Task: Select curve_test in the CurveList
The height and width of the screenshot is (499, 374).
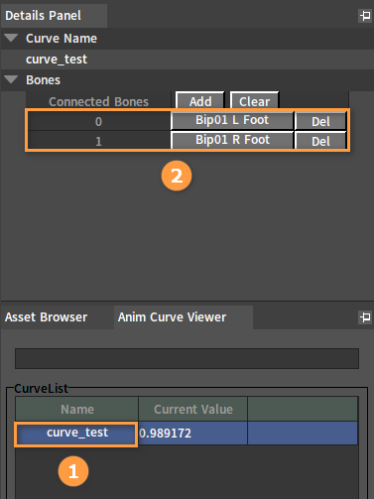Action: 76,434
